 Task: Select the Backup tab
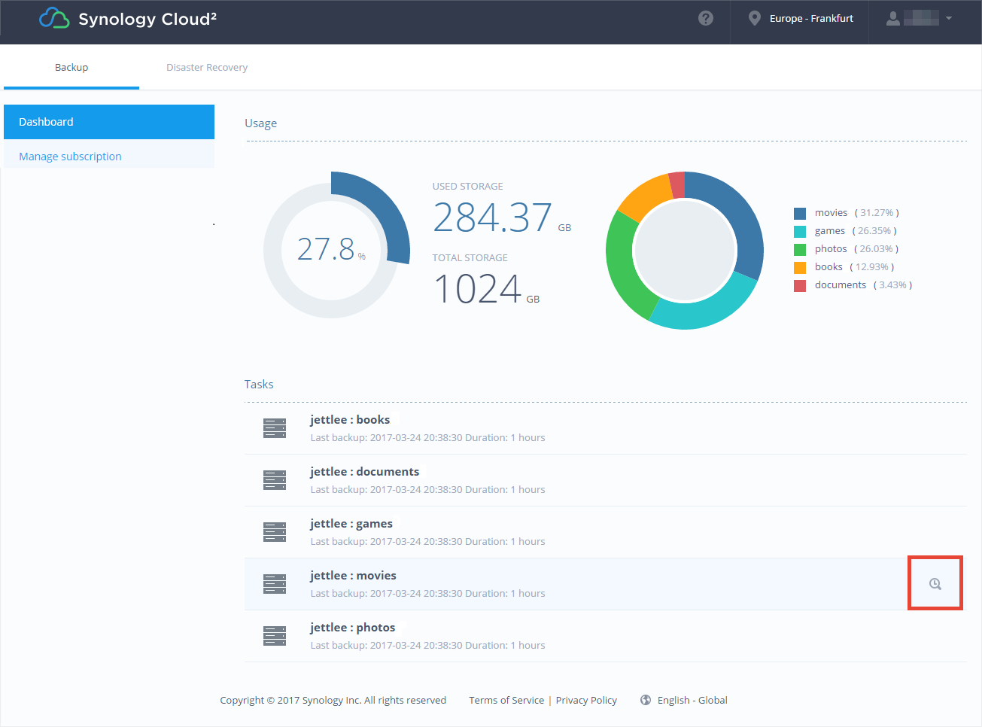[71, 67]
